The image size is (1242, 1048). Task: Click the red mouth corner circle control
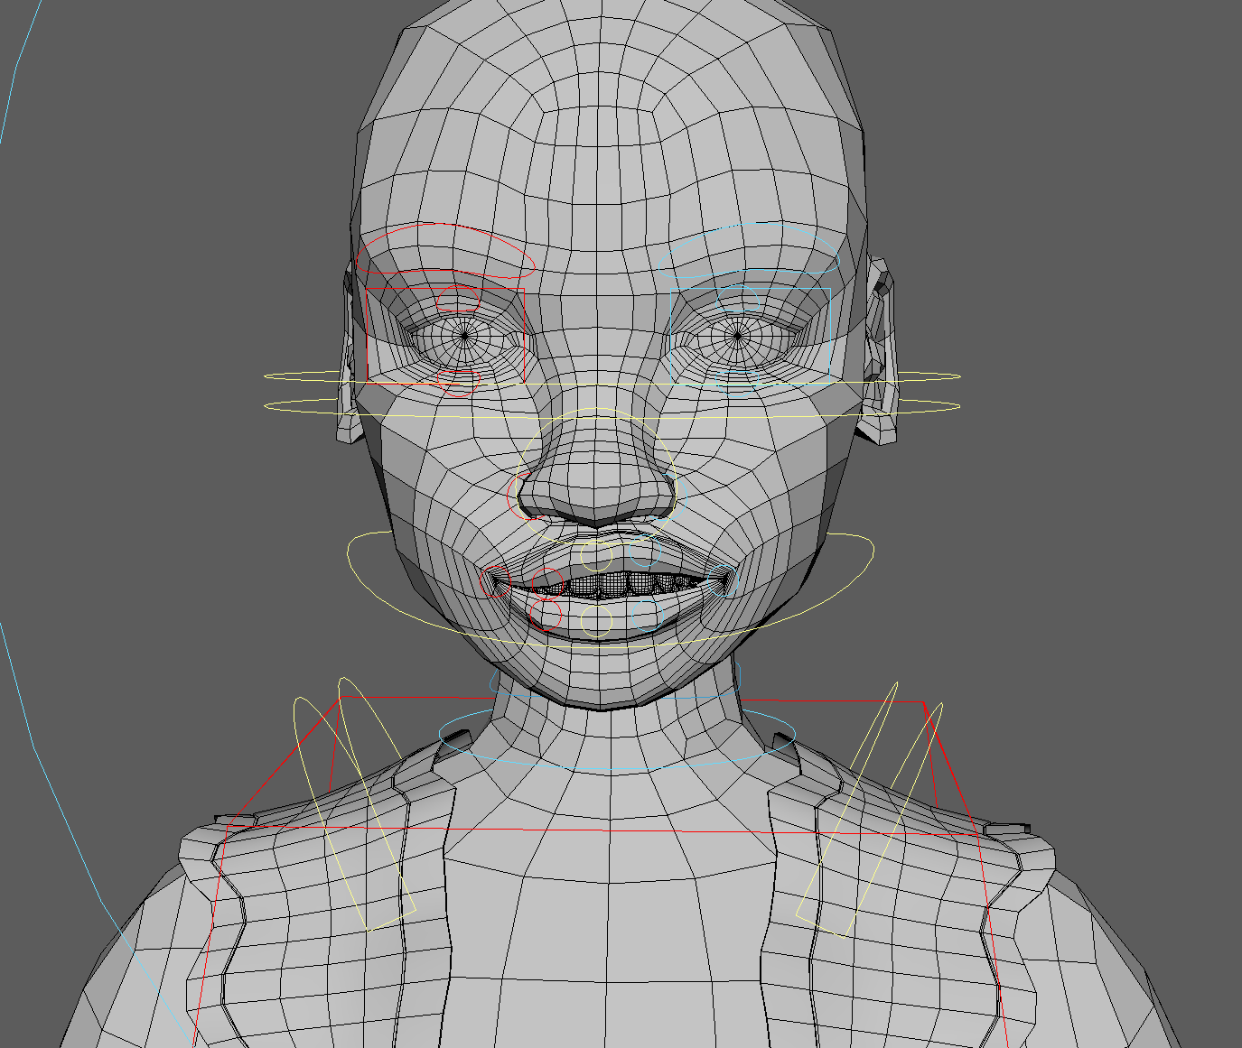(x=496, y=582)
